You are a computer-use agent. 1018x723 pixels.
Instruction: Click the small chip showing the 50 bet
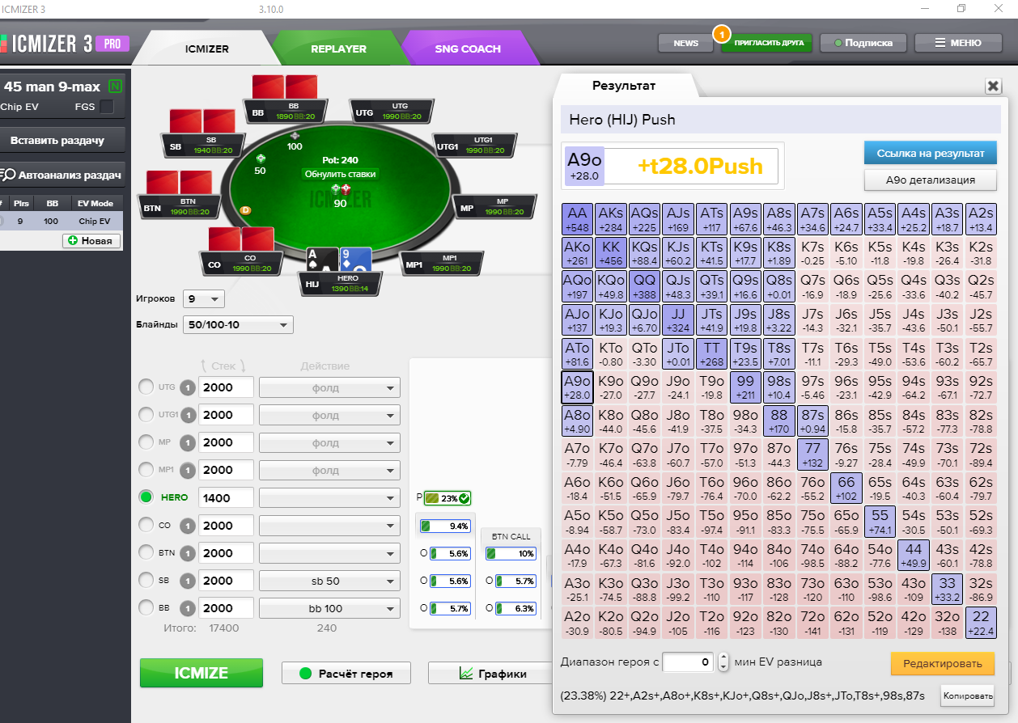(261, 158)
